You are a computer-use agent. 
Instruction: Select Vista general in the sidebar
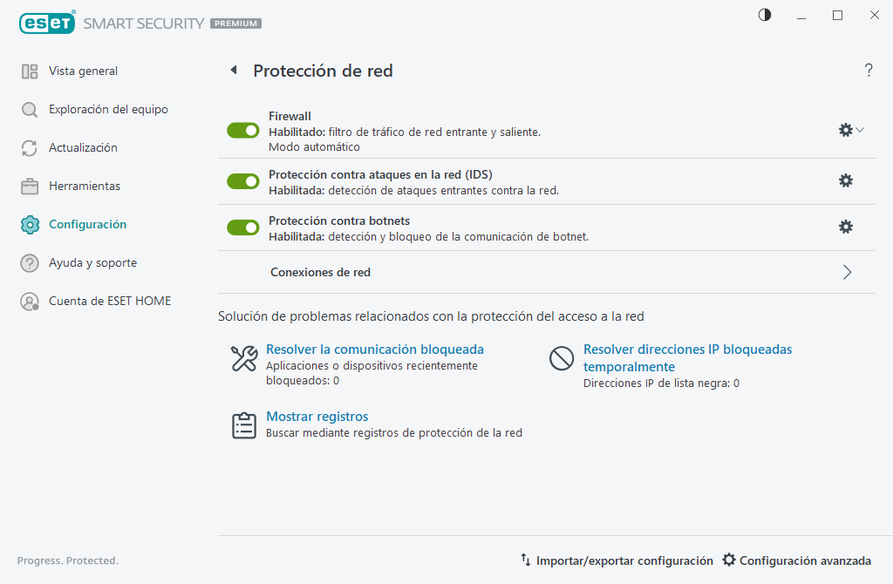coord(81,71)
